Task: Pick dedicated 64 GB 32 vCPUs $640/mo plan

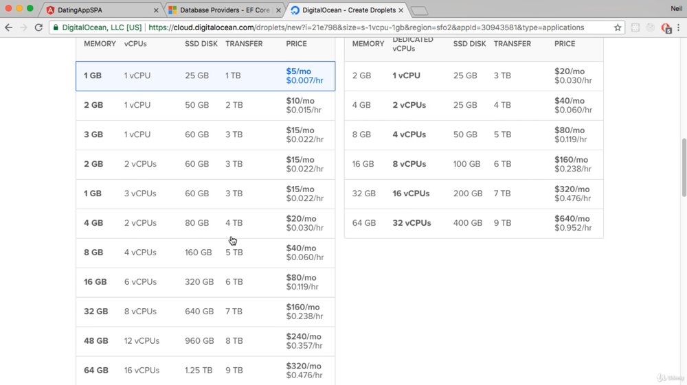Action: click(473, 223)
